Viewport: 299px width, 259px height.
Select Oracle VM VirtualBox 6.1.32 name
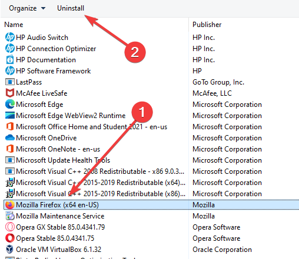click(58, 250)
